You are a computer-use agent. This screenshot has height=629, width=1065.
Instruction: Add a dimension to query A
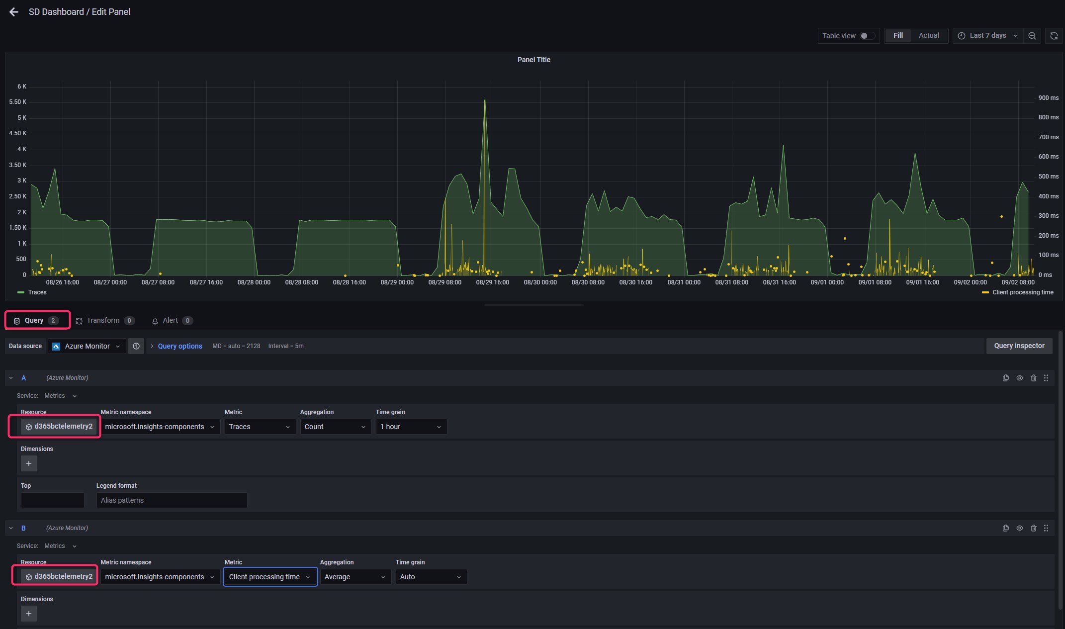[29, 463]
